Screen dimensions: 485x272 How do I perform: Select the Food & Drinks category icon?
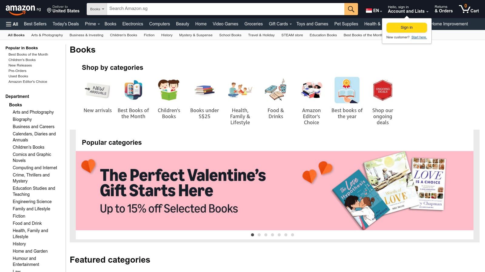click(276, 90)
